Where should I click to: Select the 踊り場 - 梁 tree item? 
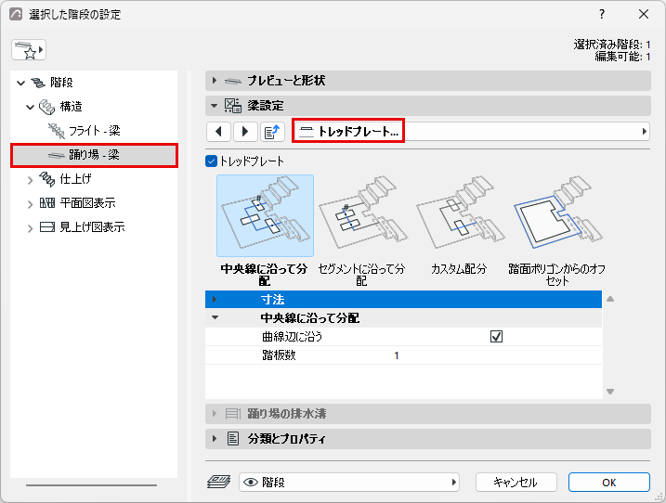coord(94,155)
